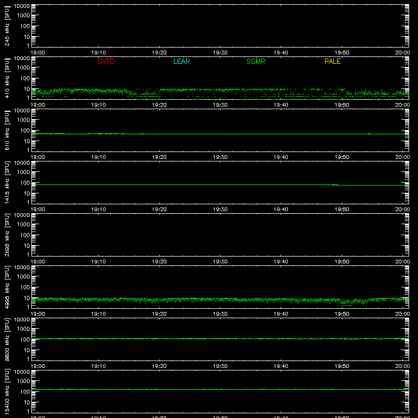This screenshot has width=418, height=418.
Task: Select the 1415 MHz [SFU] axis title
Action: coord(7,183)
